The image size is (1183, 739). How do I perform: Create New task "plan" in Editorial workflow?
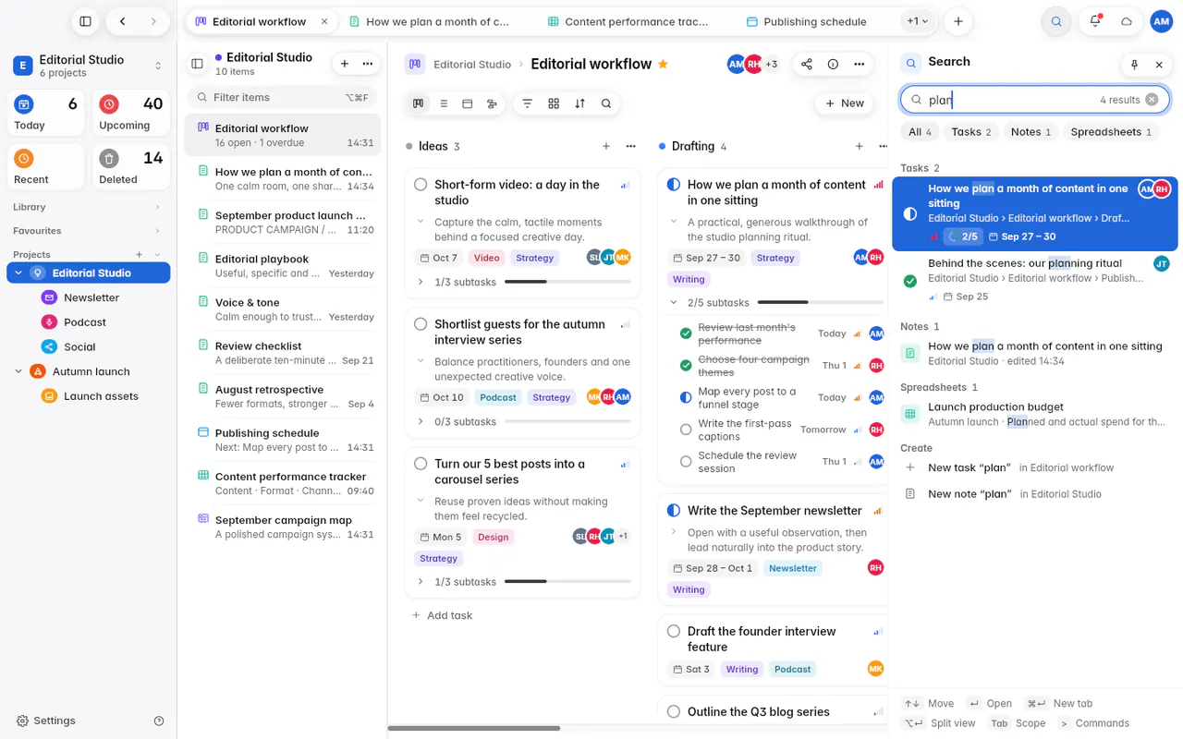pos(1035,467)
